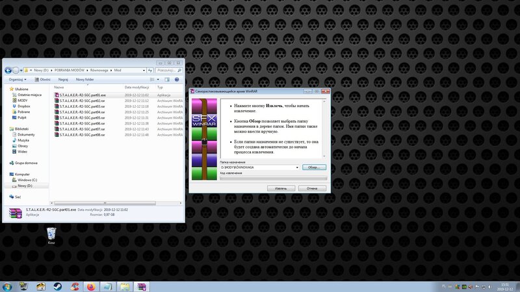The width and height of the screenshot is (520, 292).
Task: Click the horizontal scrollbar in the file list
Action: pyautogui.click(x=104, y=202)
